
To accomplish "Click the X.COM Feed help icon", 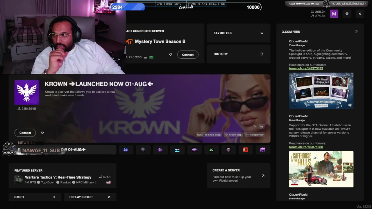I will (356, 31).
